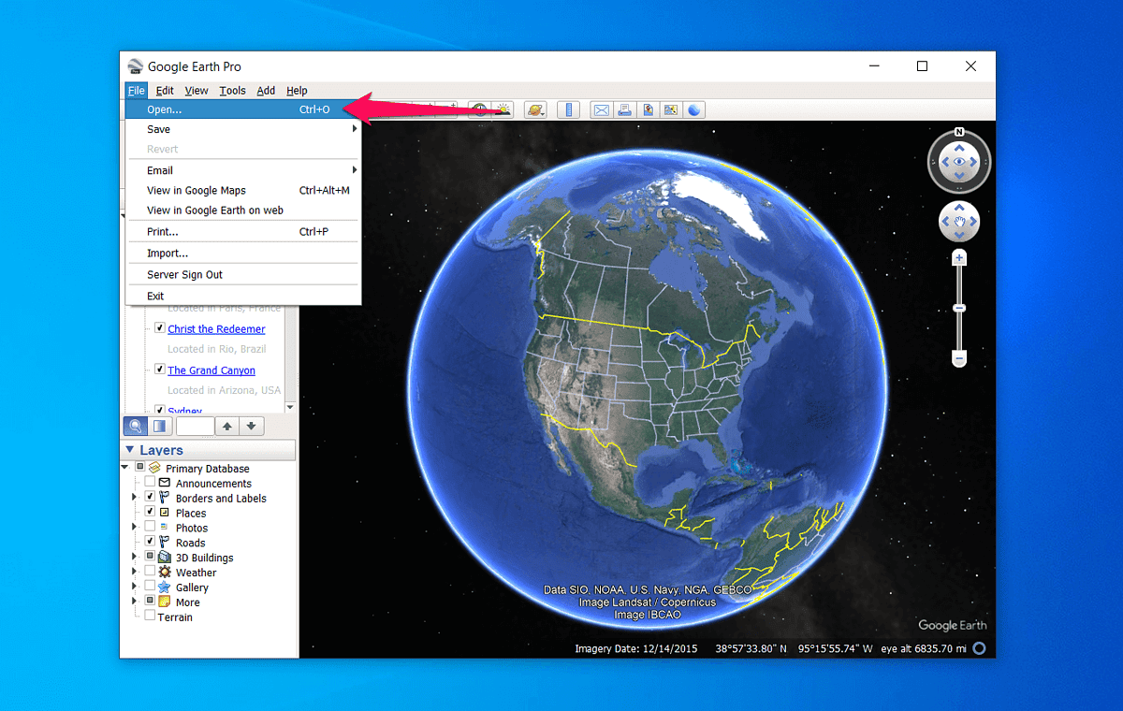Viewport: 1123px width, 711px height.
Task: Open the Save submenu in File menu
Action: point(243,129)
